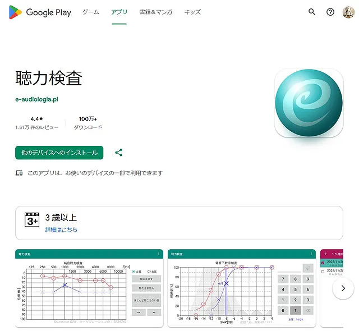The height and width of the screenshot is (331, 359).
Task: Click the share icon beside install button
Action: tap(119, 153)
